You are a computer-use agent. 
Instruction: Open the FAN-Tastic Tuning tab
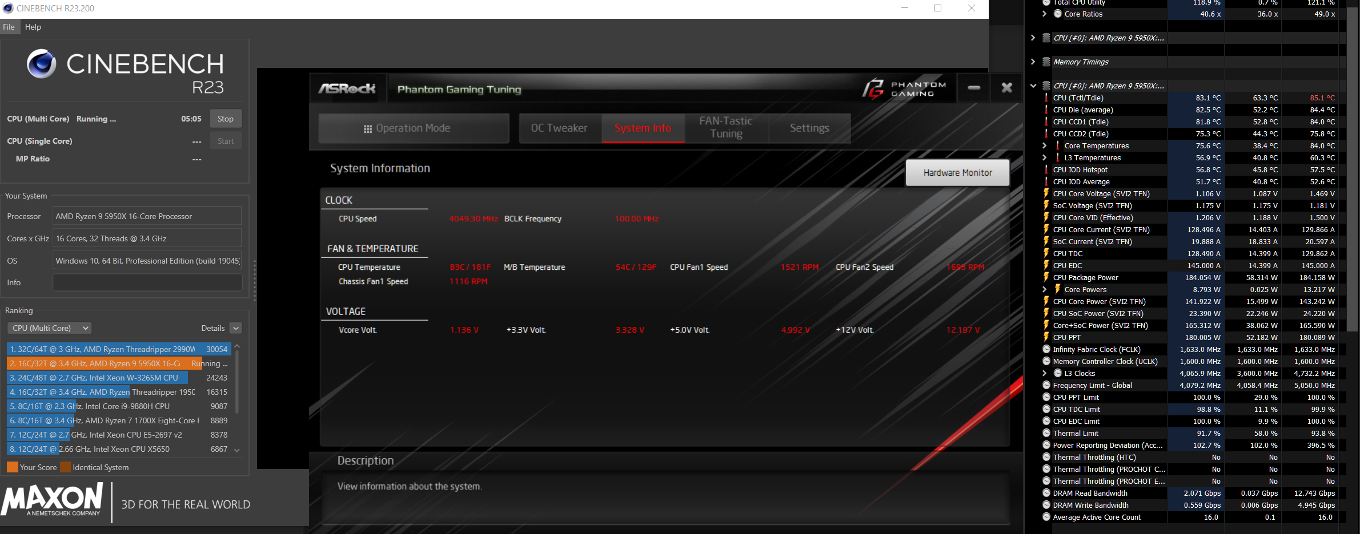[x=726, y=128]
